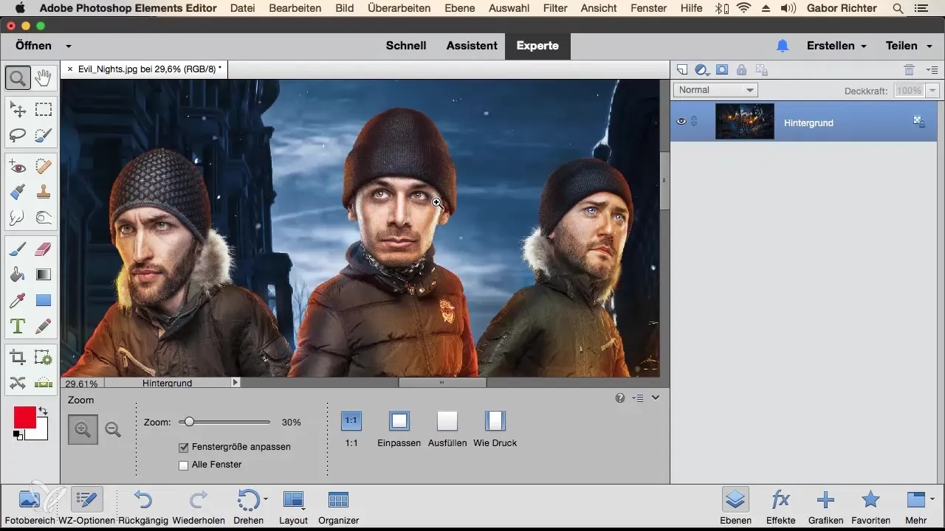This screenshot has width=945, height=531.
Task: Toggle the Fotobereich panel
Action: tap(29, 506)
